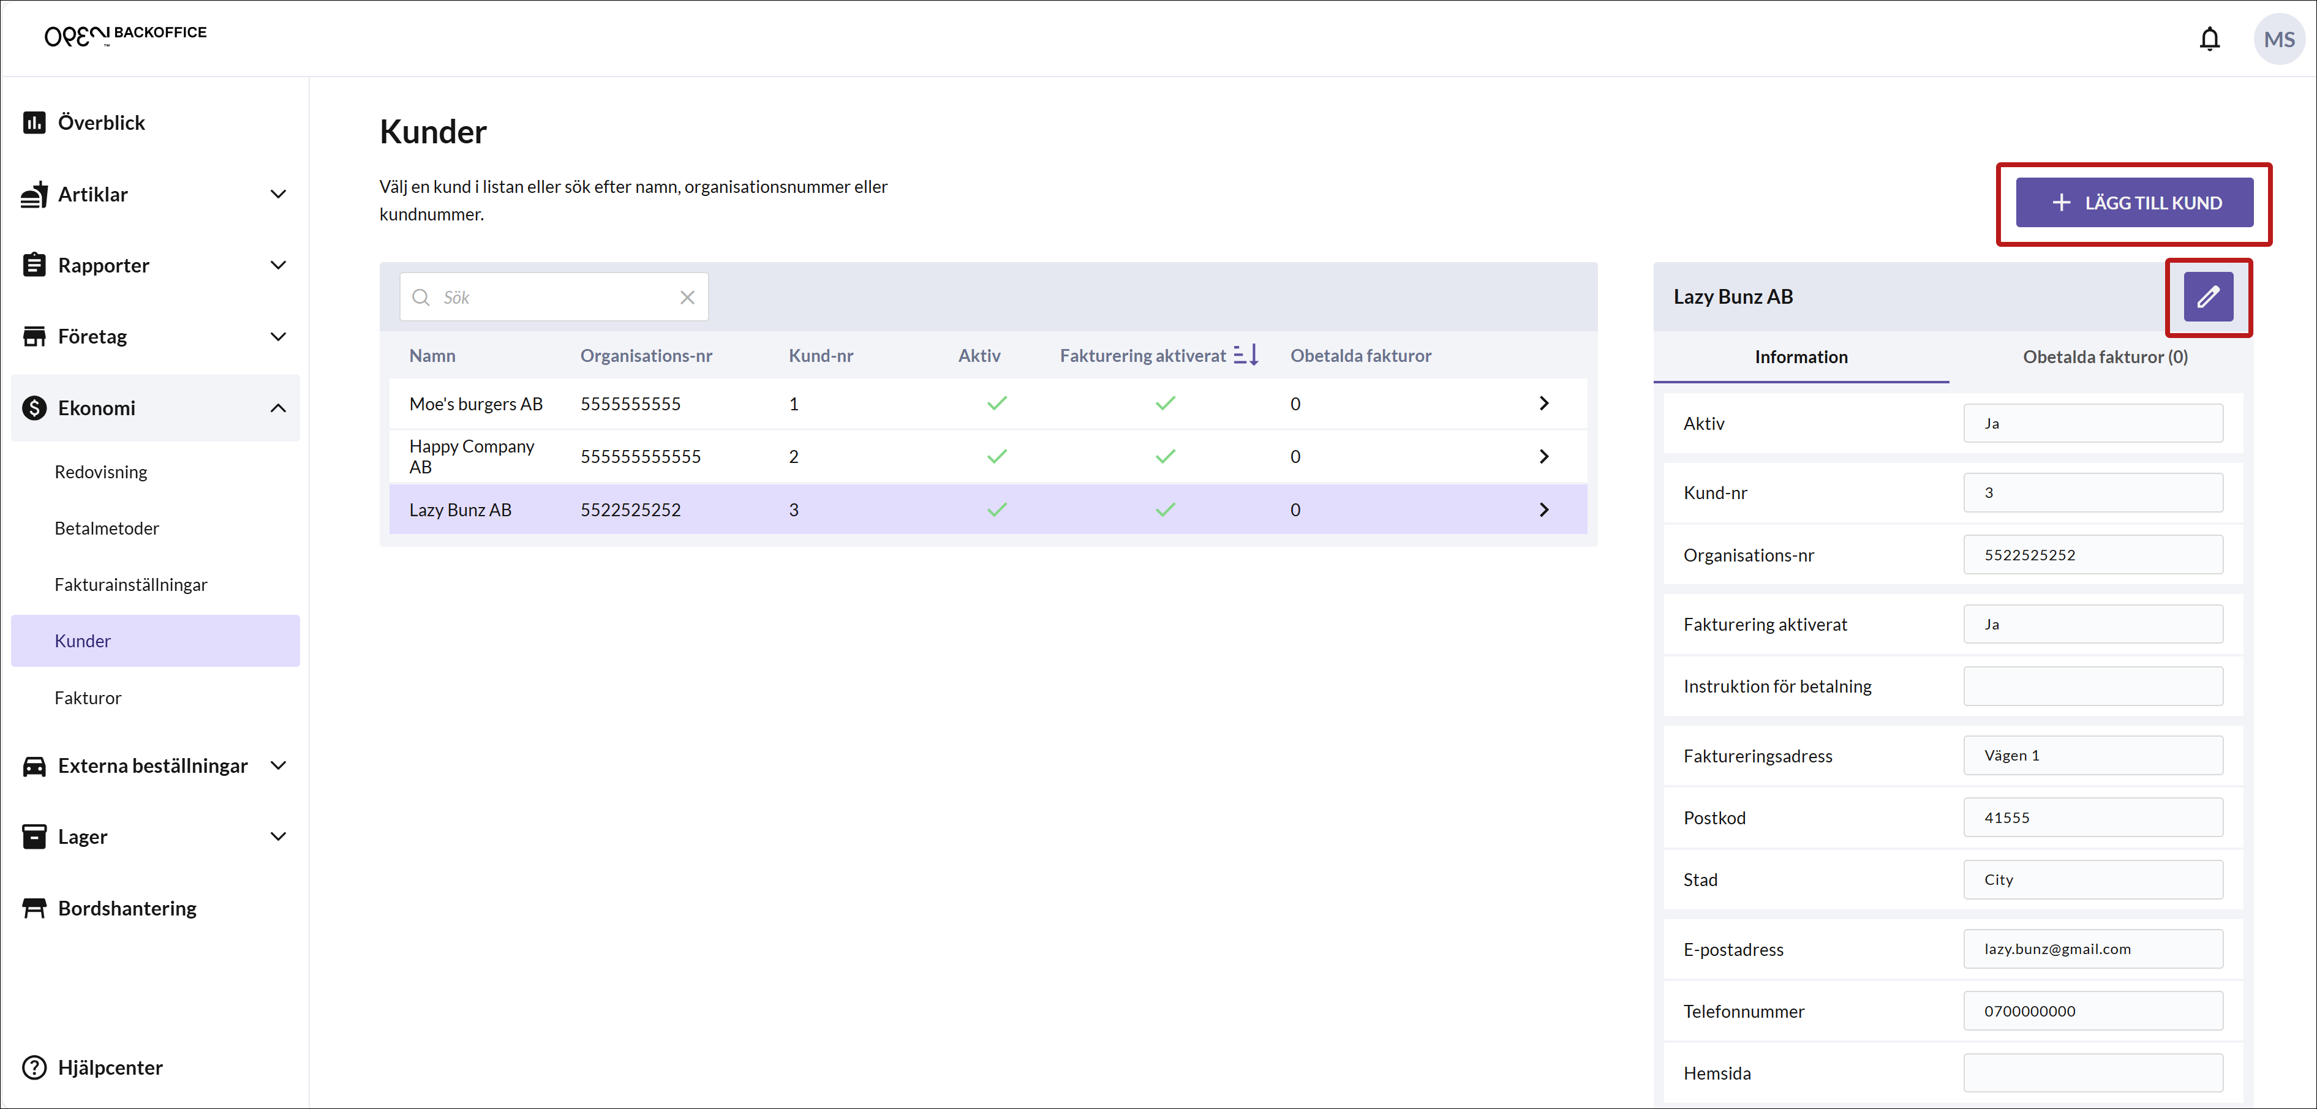Viewport: 2317px width, 1109px height.
Task: Click the Rapporter clipboard icon
Action: pyautogui.click(x=34, y=265)
